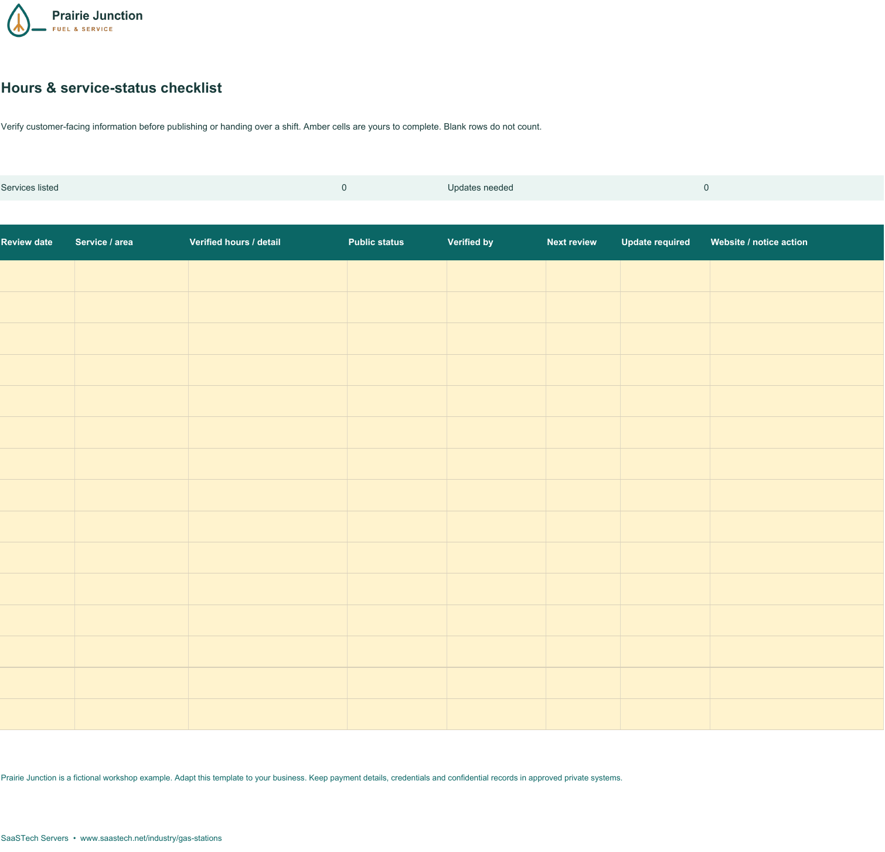Select the "Website / notice action" header
The image size is (885, 852).
pyautogui.click(x=759, y=242)
